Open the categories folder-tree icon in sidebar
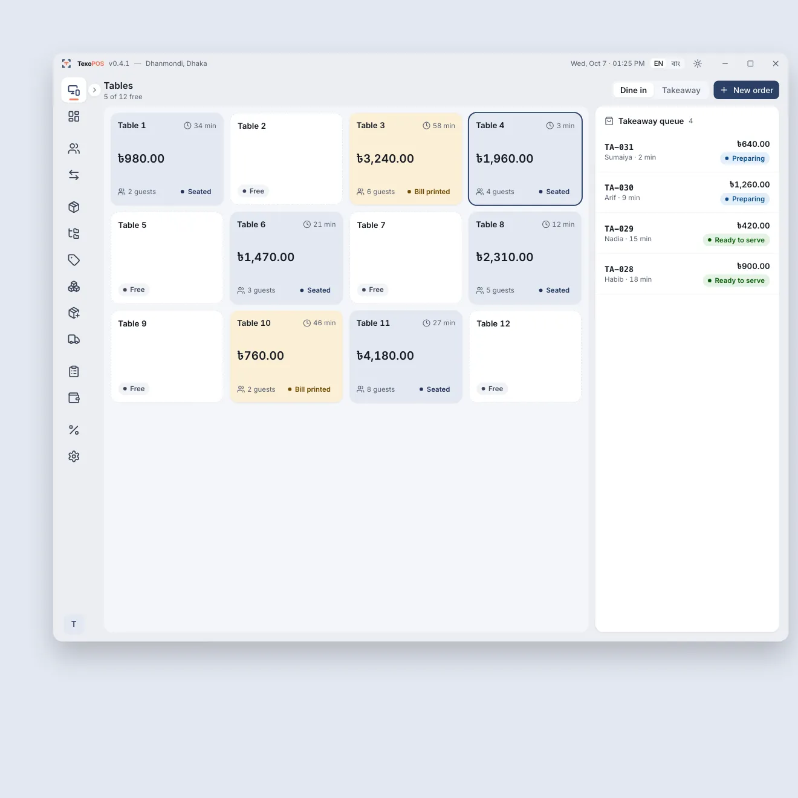The height and width of the screenshot is (798, 798). [x=74, y=233]
